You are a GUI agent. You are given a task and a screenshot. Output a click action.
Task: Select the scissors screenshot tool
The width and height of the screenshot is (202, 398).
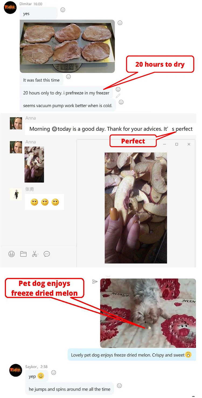click(35, 254)
